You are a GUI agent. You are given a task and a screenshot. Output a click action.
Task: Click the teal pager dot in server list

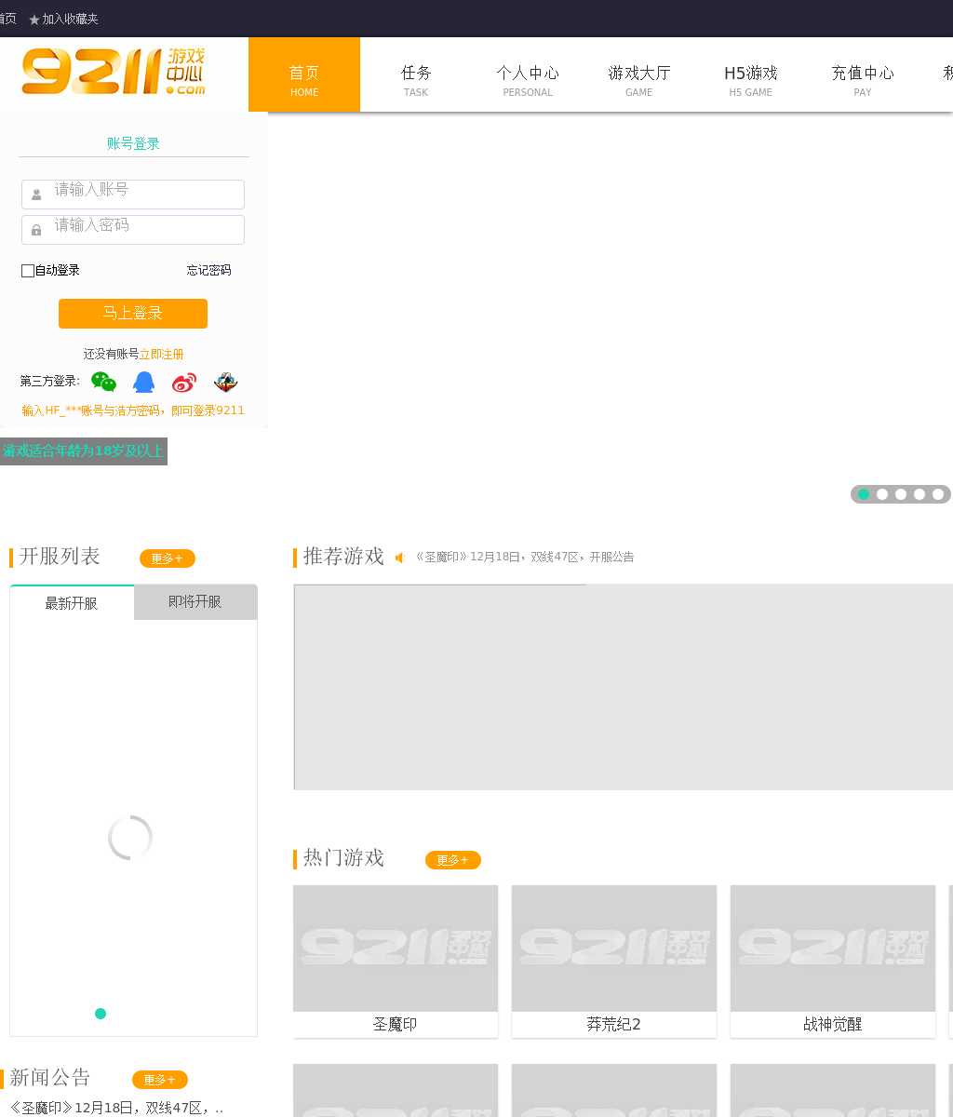point(101,1014)
